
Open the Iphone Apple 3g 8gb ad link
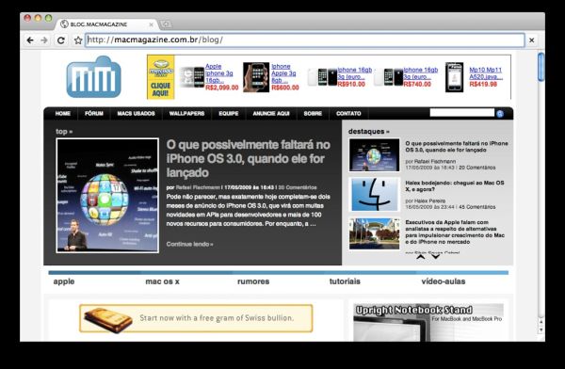pyautogui.click(x=283, y=73)
